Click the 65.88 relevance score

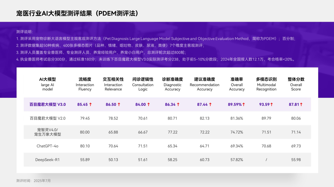coord(113,132)
